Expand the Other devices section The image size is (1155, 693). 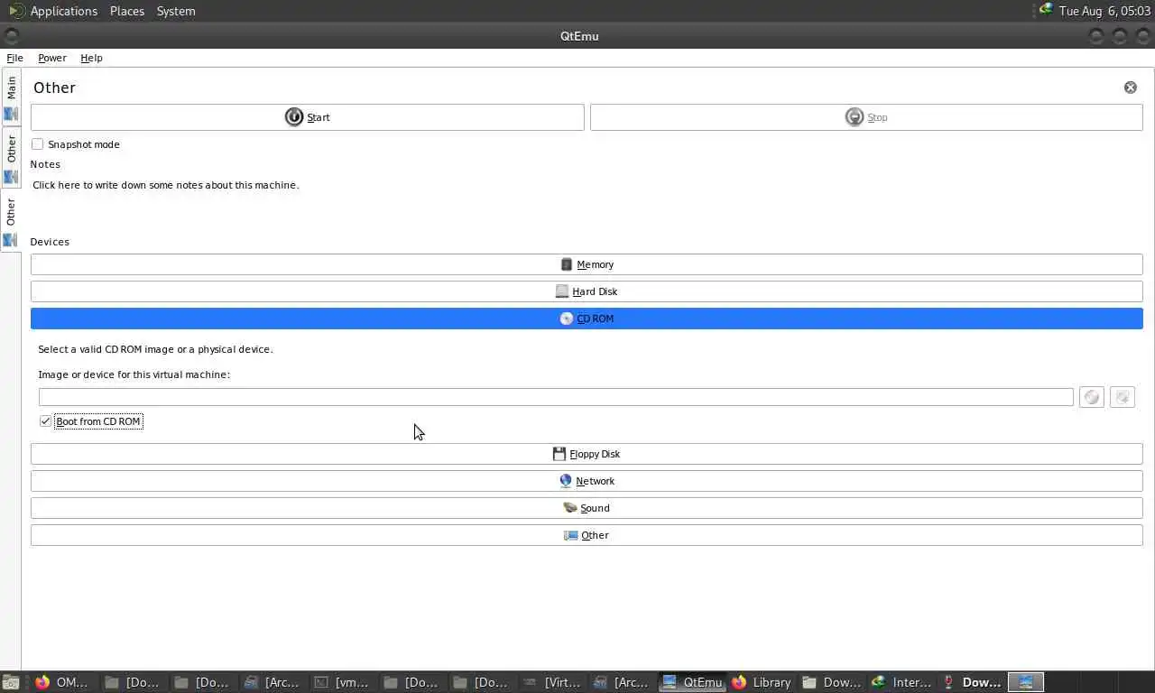click(587, 535)
